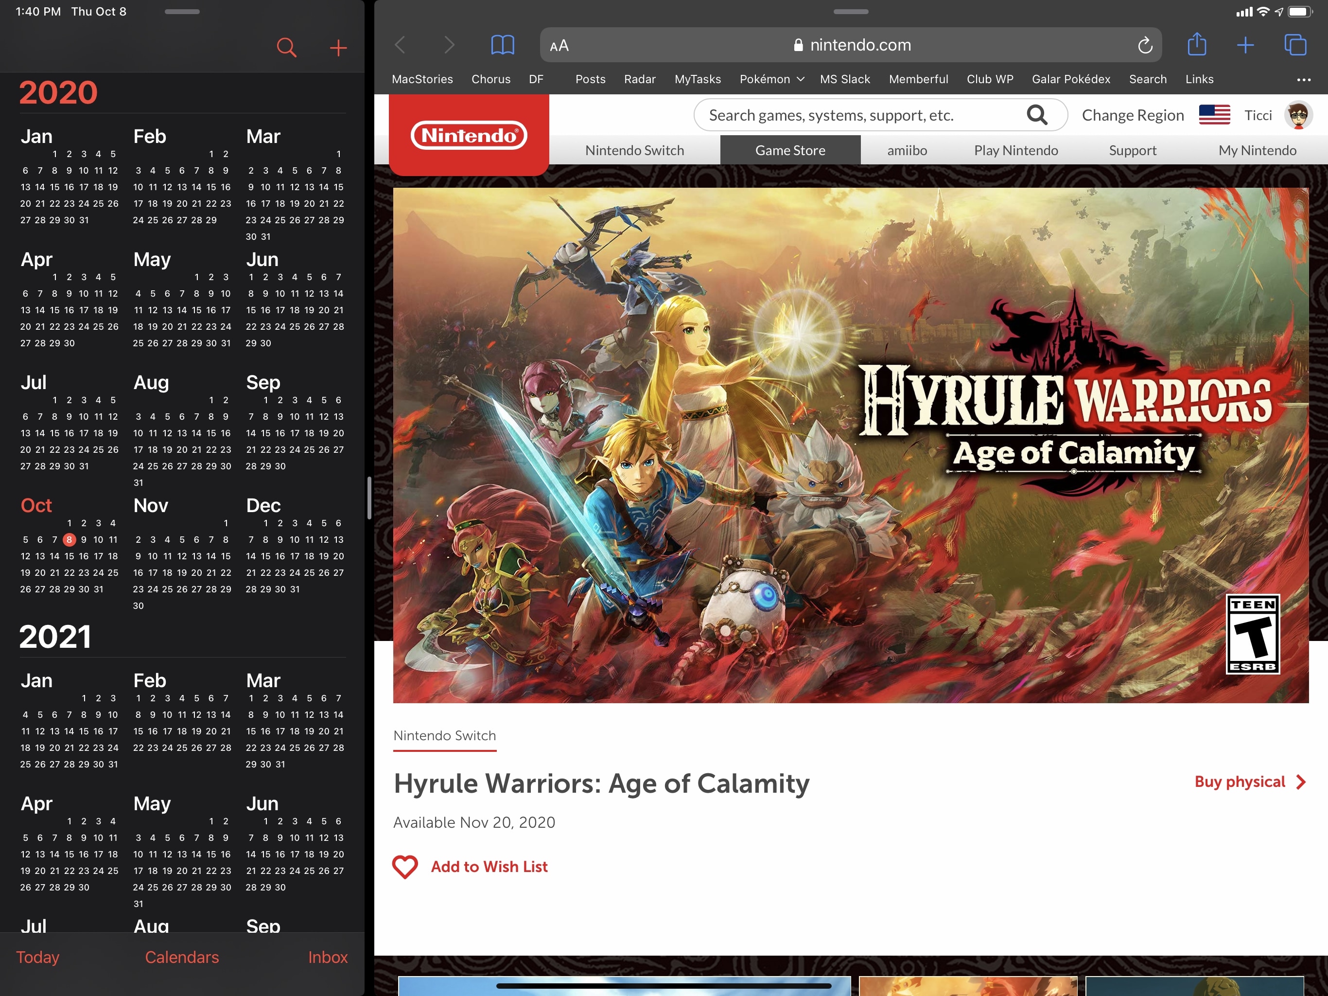The height and width of the screenshot is (996, 1328).
Task: Open the My Nintendo tab
Action: [x=1257, y=150]
